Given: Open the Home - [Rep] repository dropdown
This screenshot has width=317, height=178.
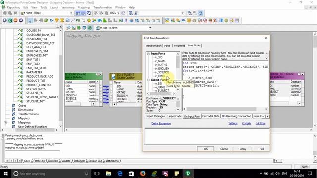Looking at the screenshot, I should pyautogui.click(x=71, y=13).
